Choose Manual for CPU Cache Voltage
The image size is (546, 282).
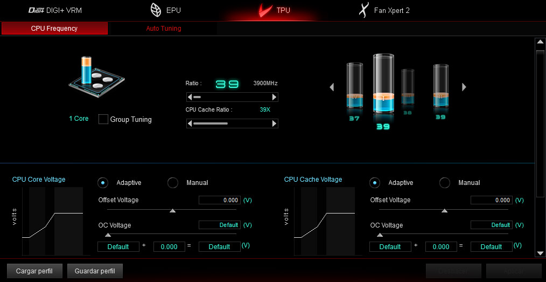click(x=445, y=182)
